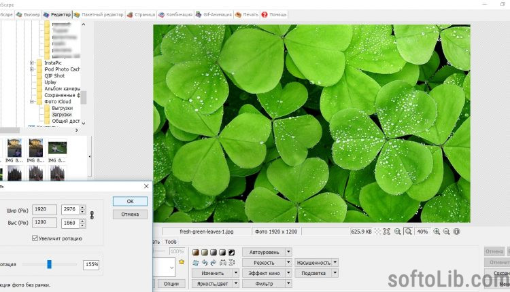Expand the iPod Photo Cache folder node
510x292 pixels.
[x=32, y=69]
